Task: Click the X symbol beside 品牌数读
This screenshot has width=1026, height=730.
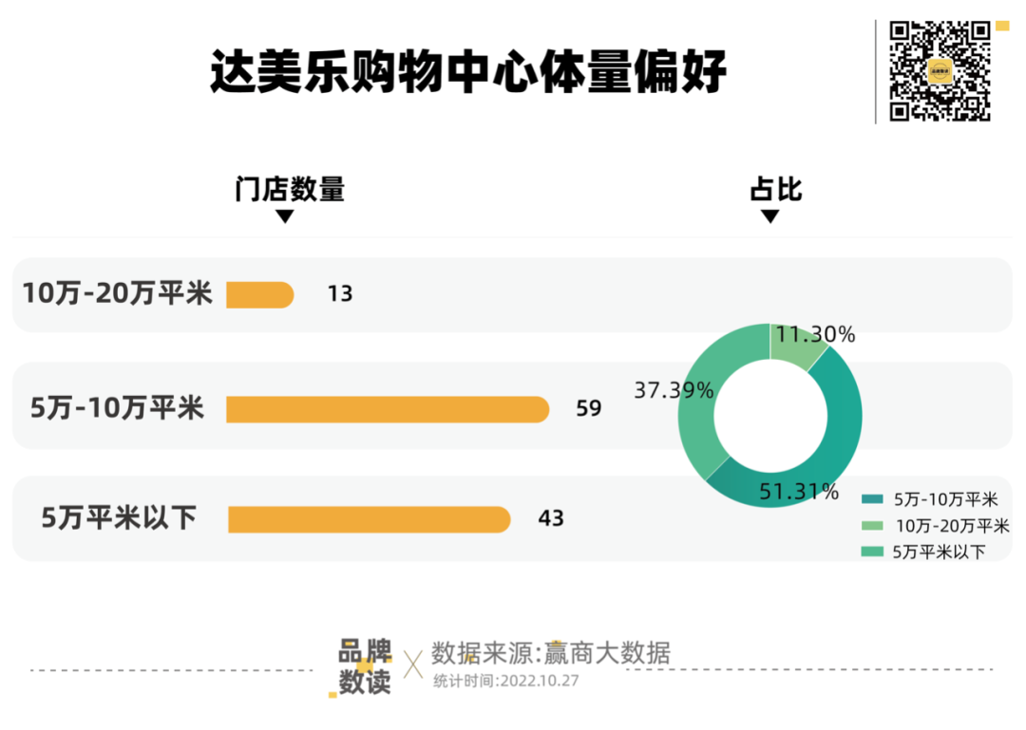Action: tap(413, 664)
